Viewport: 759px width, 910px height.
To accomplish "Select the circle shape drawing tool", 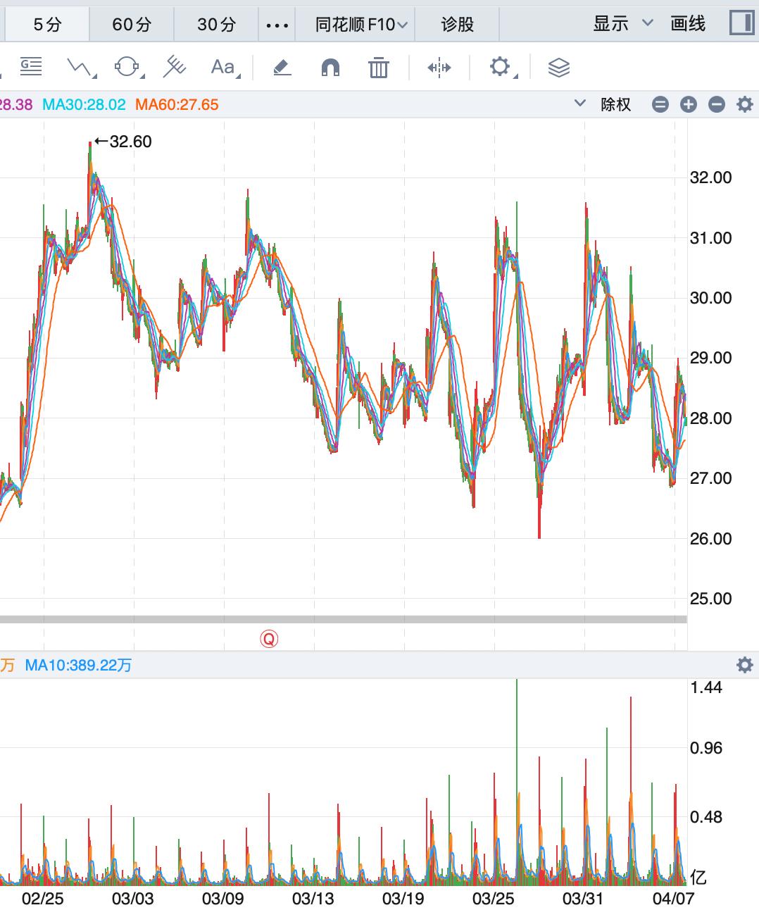I will (127, 67).
